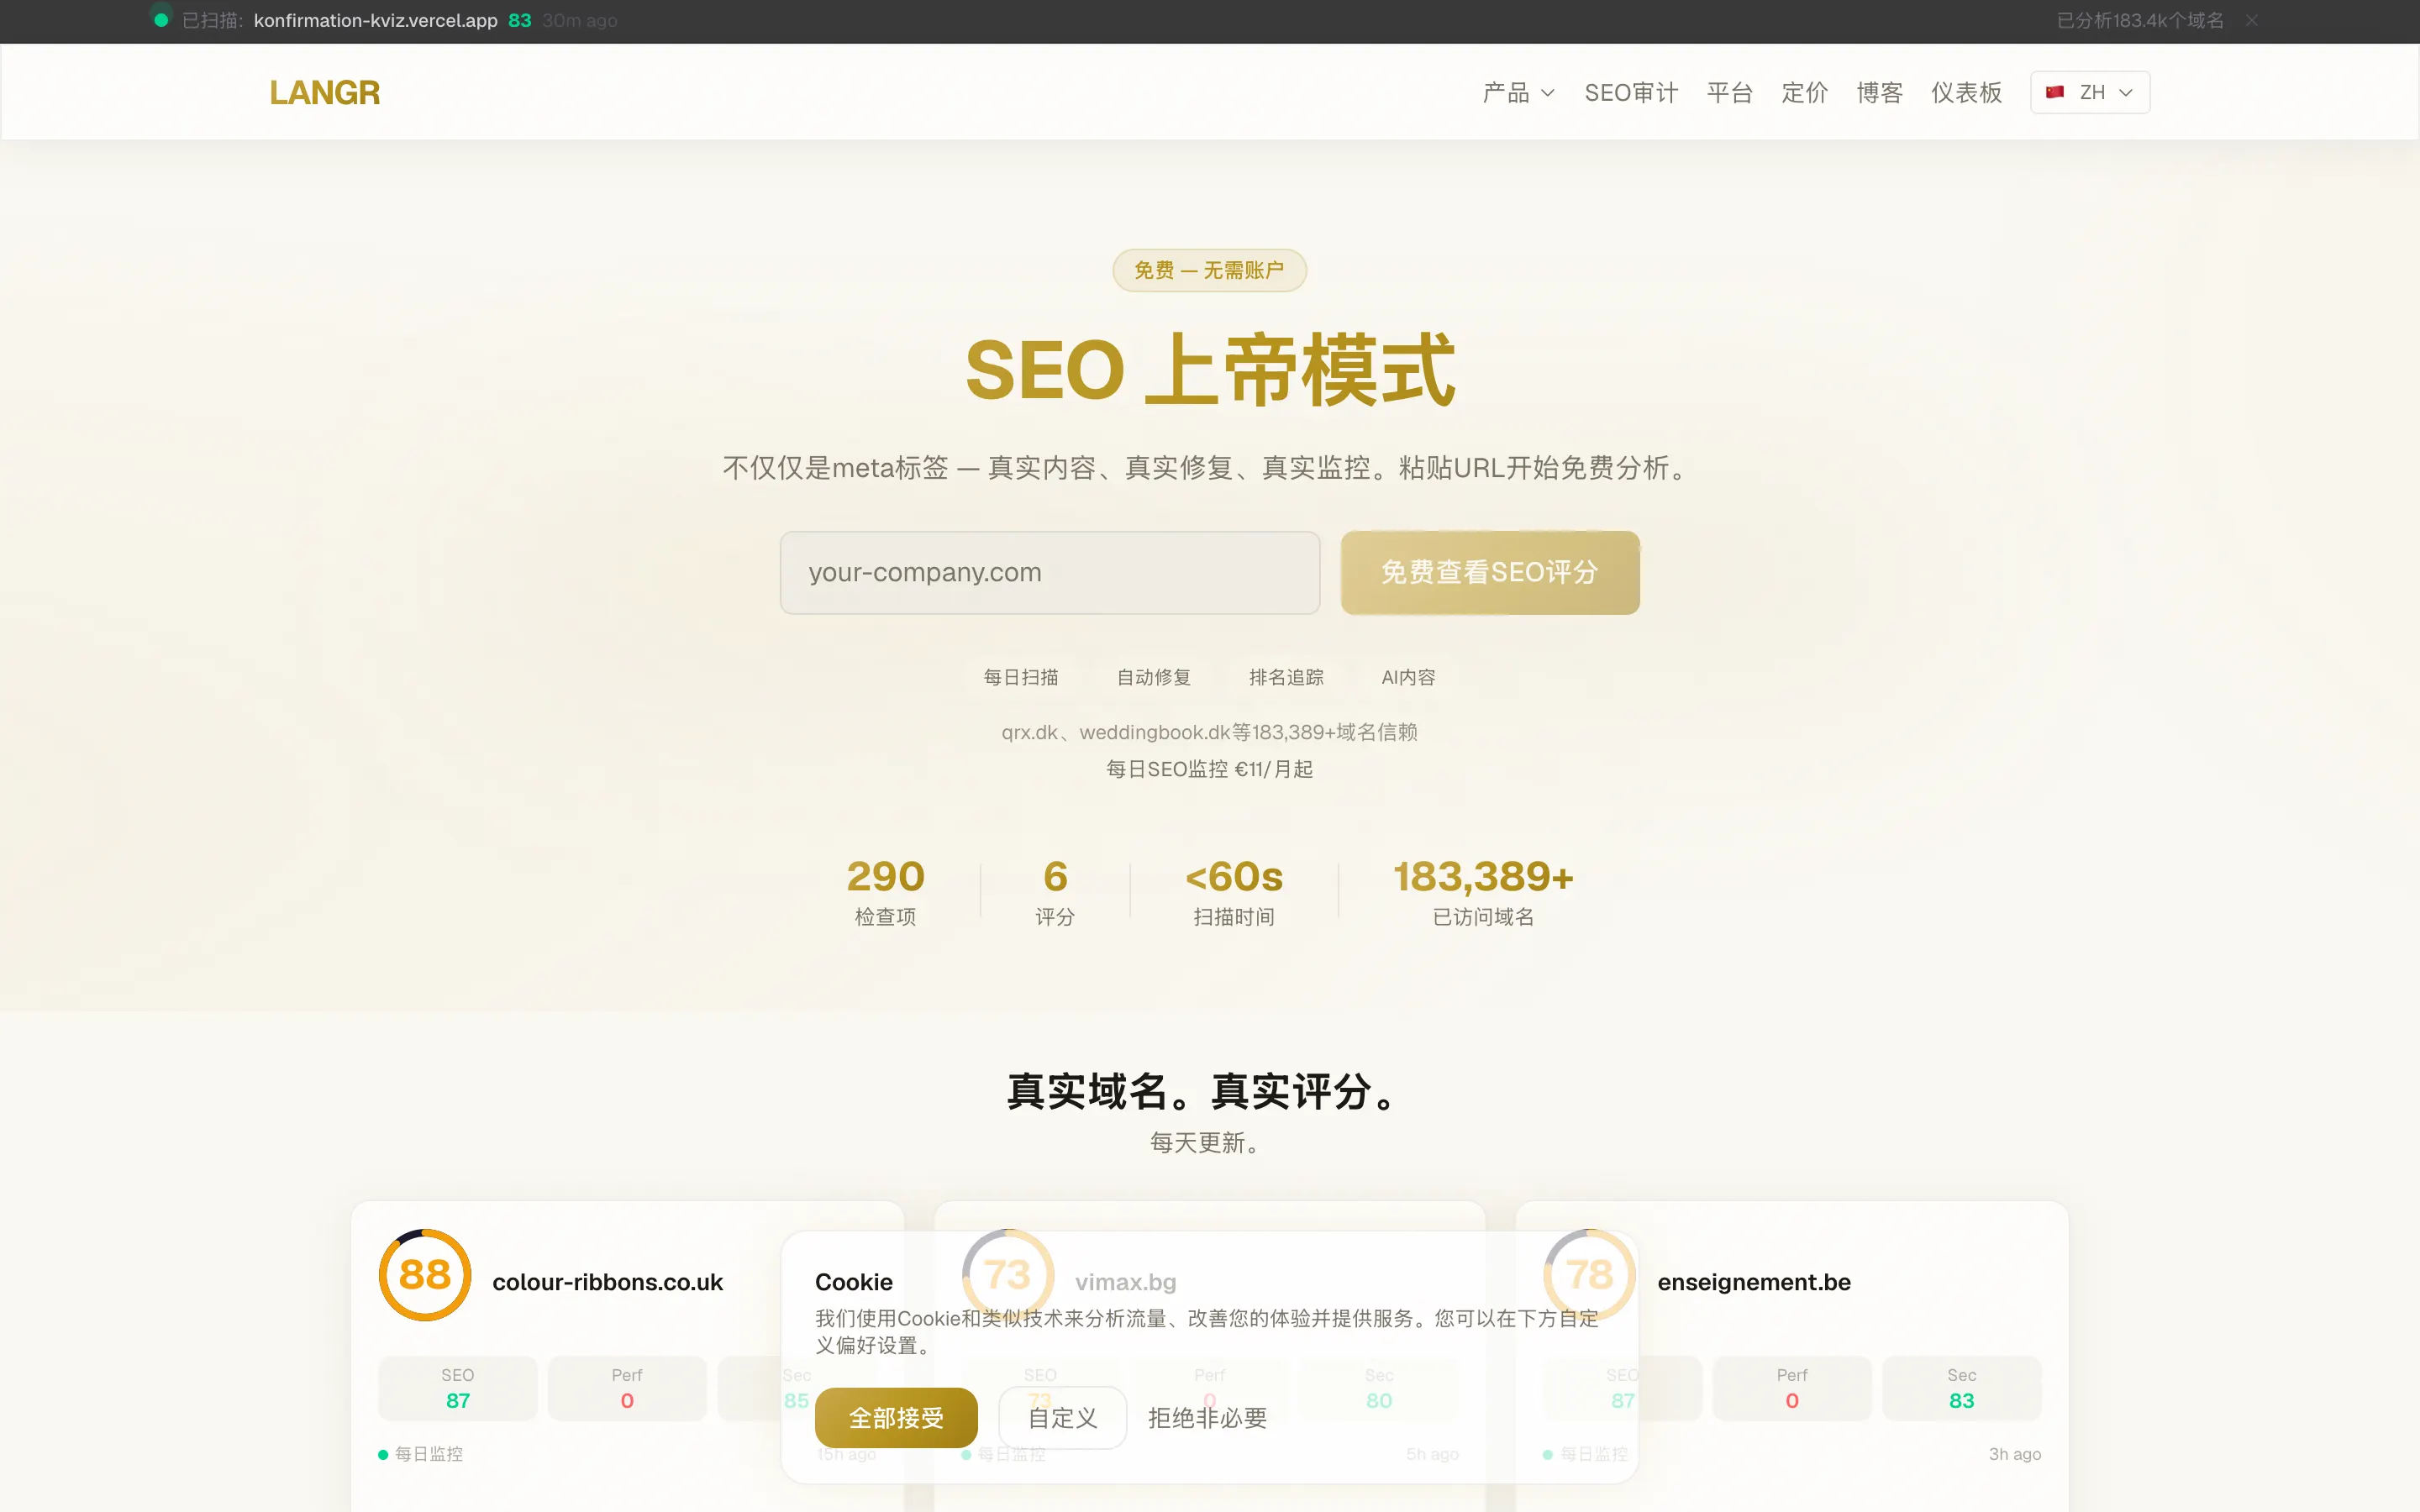Click the 88 score ring
2420x1512 pixels.
[425, 1274]
